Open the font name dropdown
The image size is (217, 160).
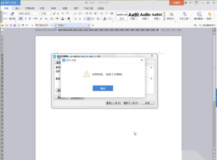tap(39, 13)
